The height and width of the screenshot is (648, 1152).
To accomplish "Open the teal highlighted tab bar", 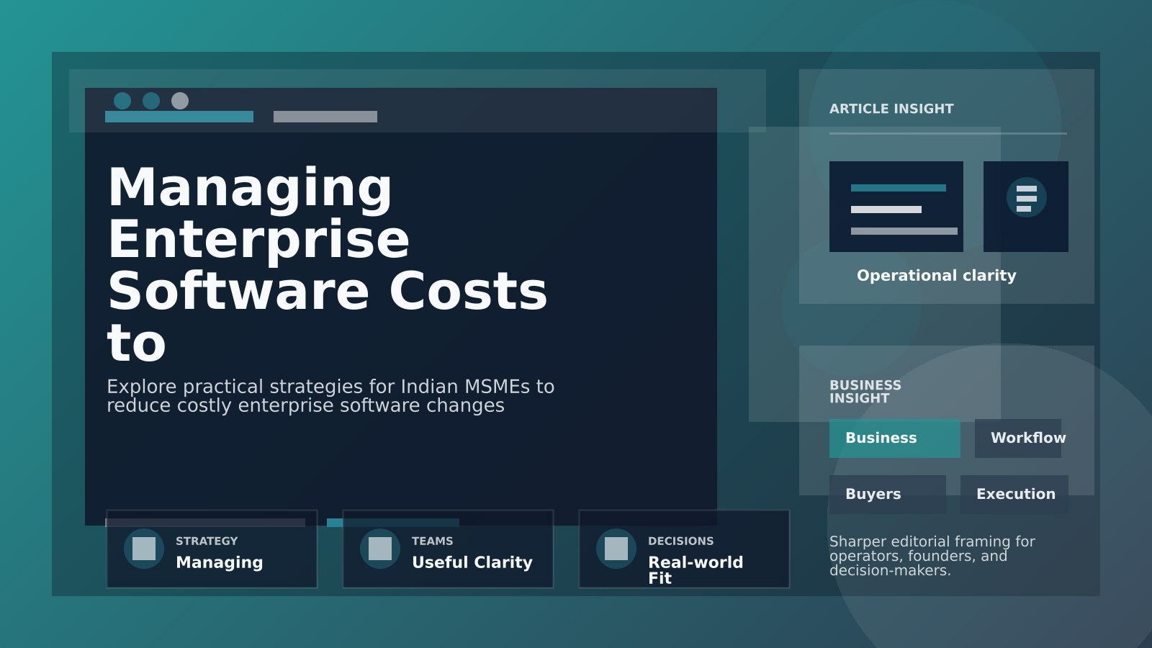I will point(179,117).
